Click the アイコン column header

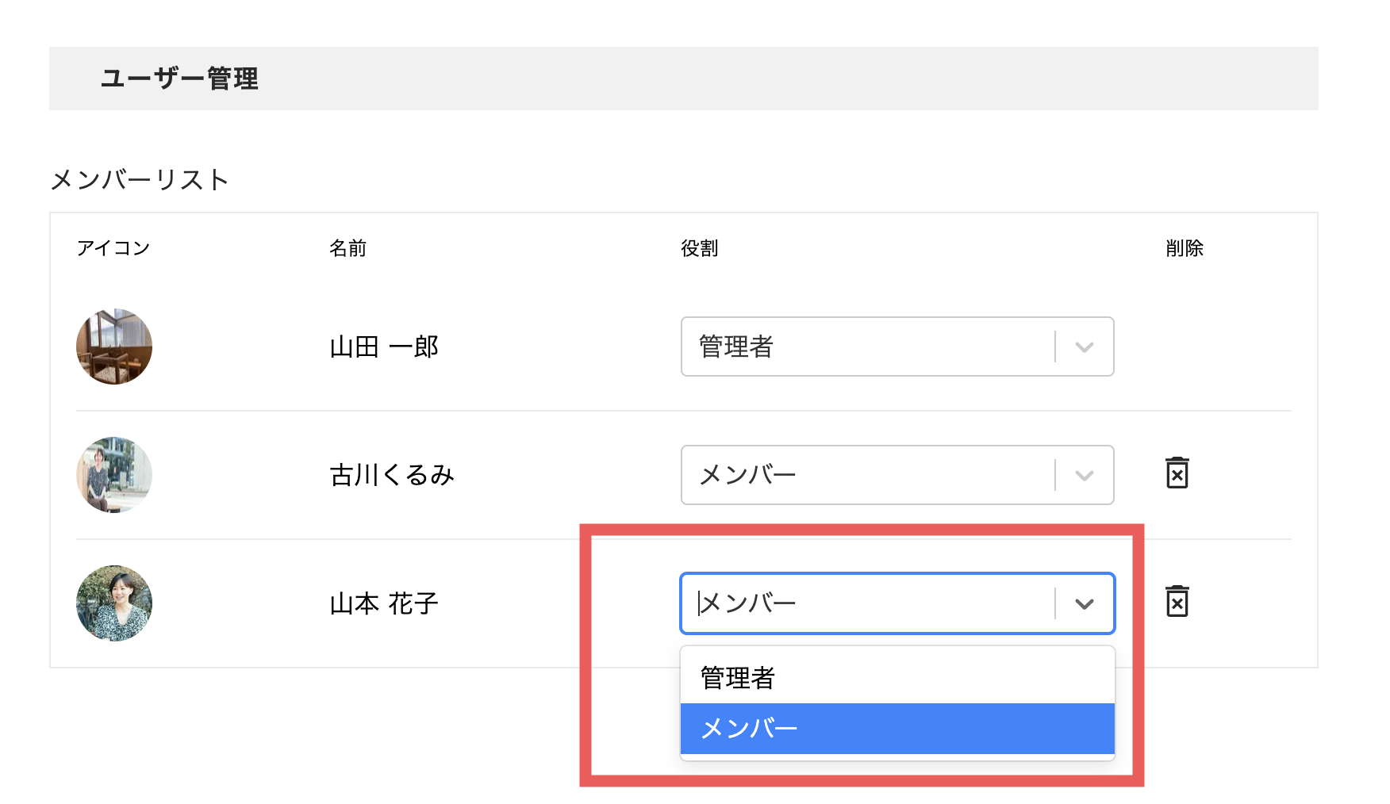coord(113,247)
